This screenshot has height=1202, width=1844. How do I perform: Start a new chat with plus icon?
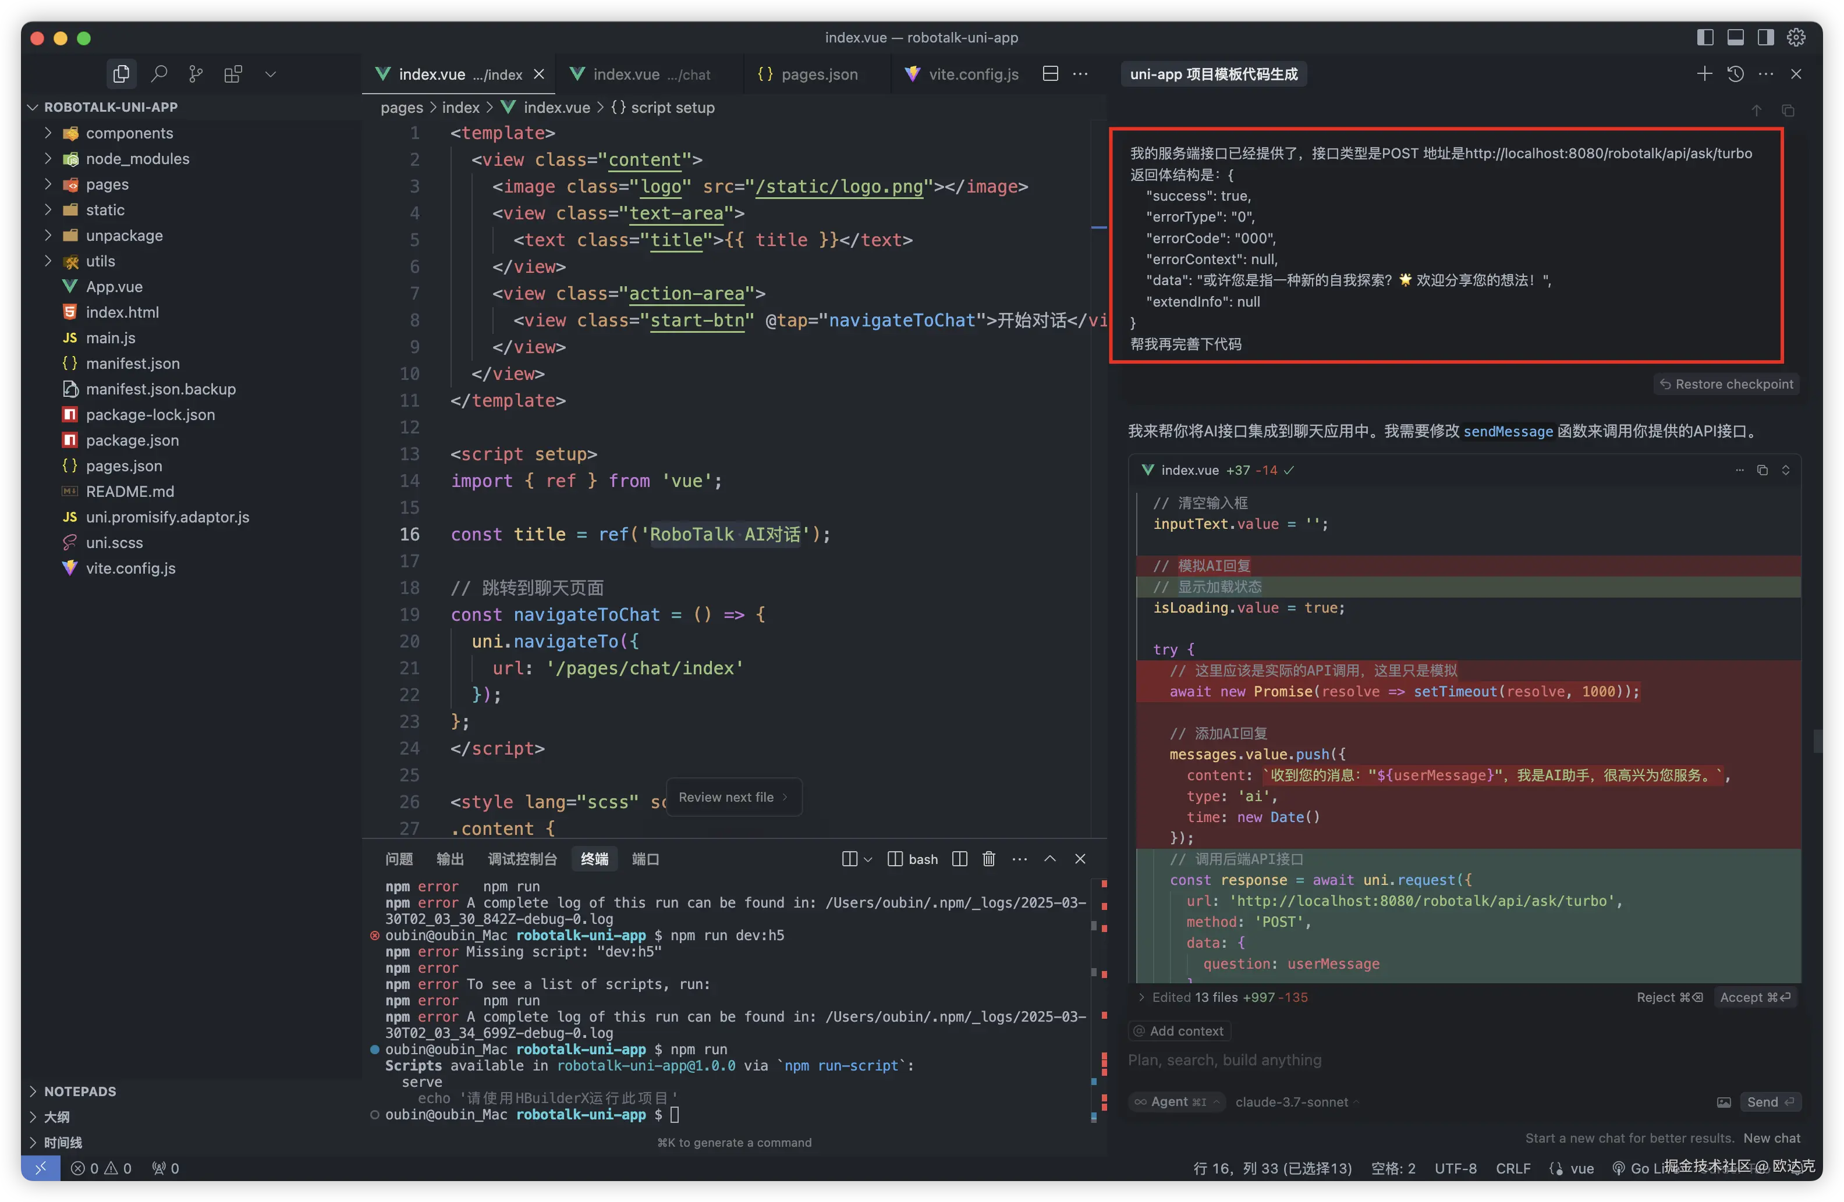1704,74
